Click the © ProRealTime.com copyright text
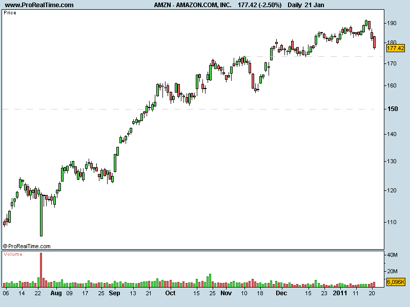 click(x=27, y=246)
